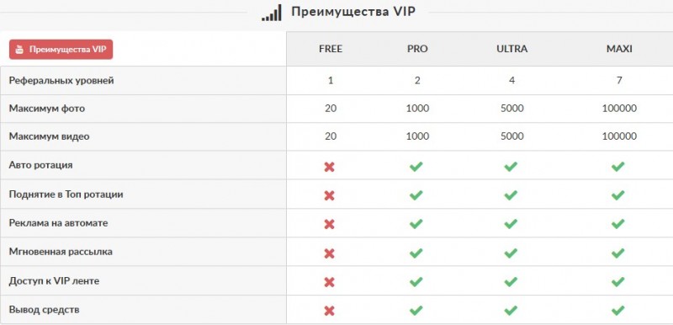
Task: Click the Максимум видео row label
Action: click(50, 136)
